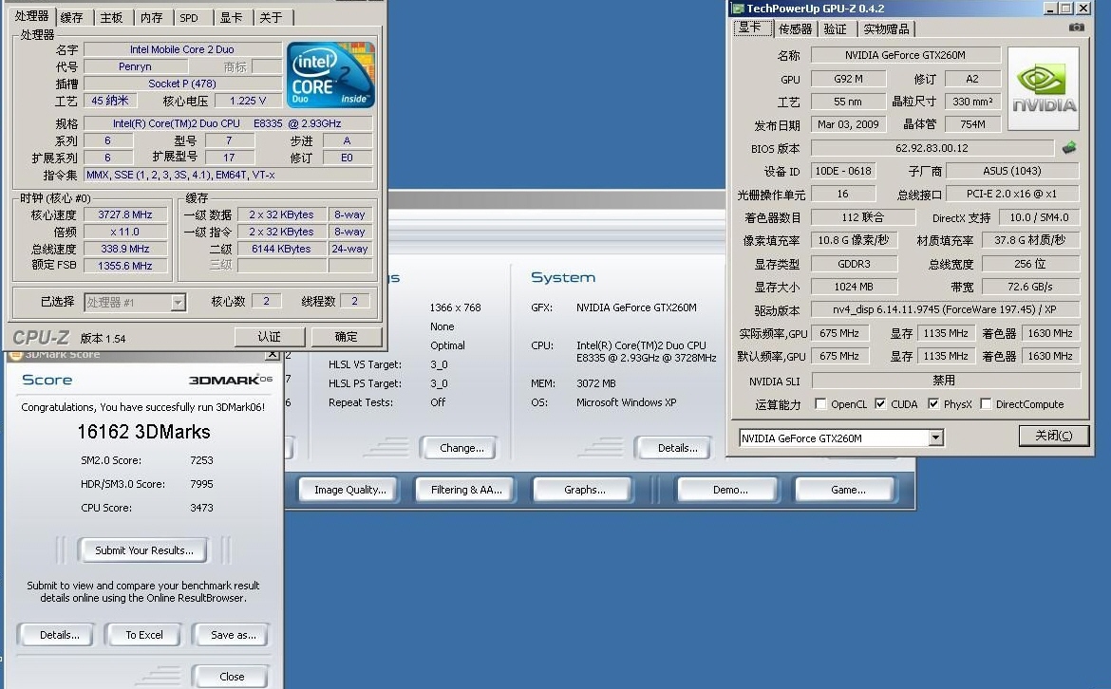Viewport: 1111px width, 689px height.
Task: Launch Game... in 3DMark06
Action: (848, 490)
